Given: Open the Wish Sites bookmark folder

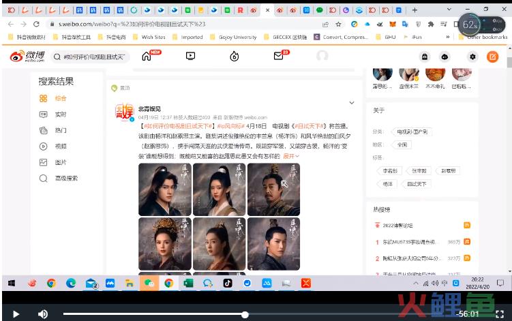Looking at the screenshot, I should [x=149, y=37].
